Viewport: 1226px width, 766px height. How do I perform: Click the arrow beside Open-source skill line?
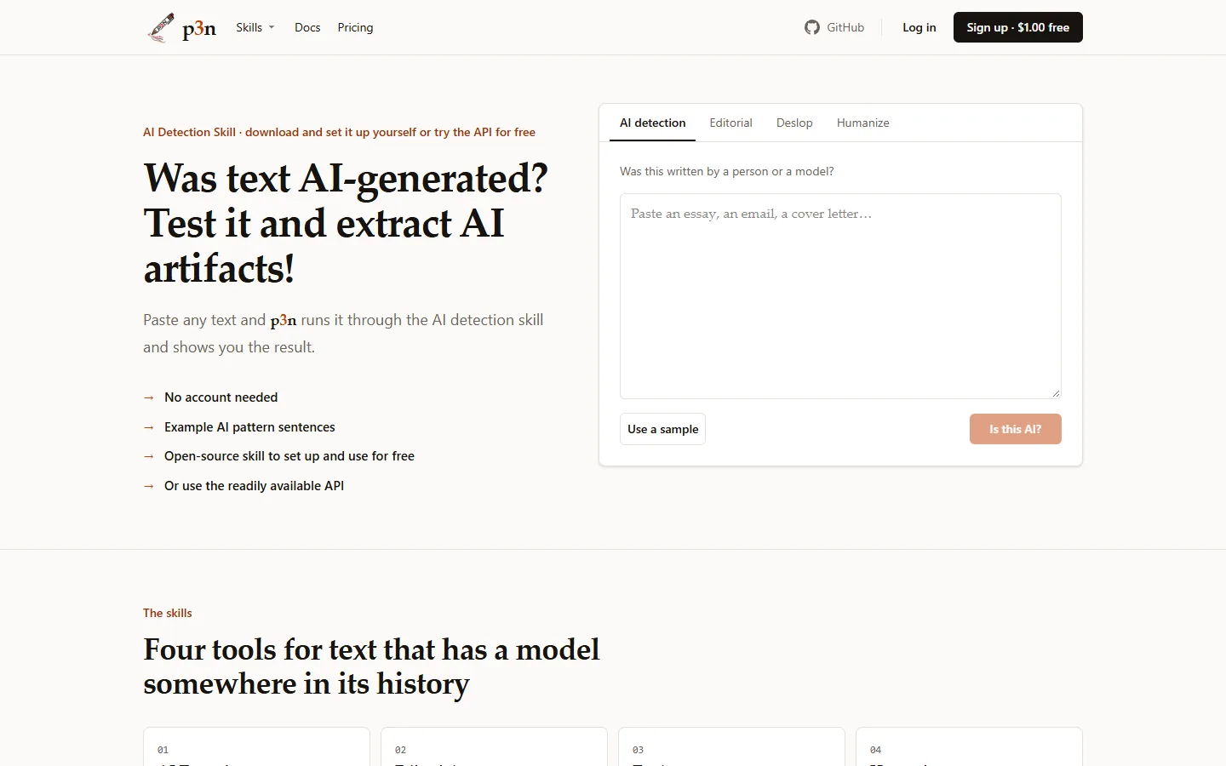point(149,456)
